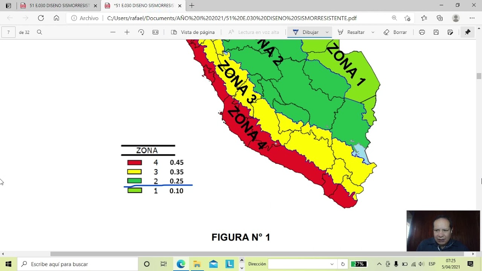Click the Dirección address input field
Screen dimensions: 482x271
click(x=297, y=264)
